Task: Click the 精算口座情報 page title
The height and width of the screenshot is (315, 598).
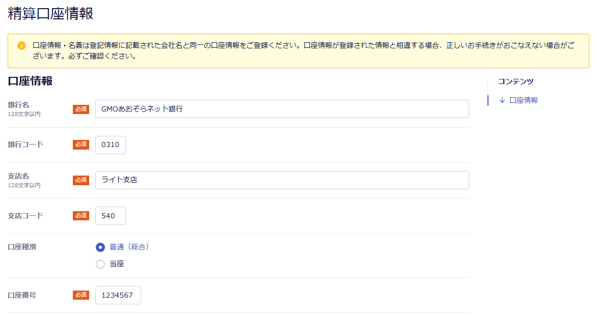Action: click(x=50, y=13)
